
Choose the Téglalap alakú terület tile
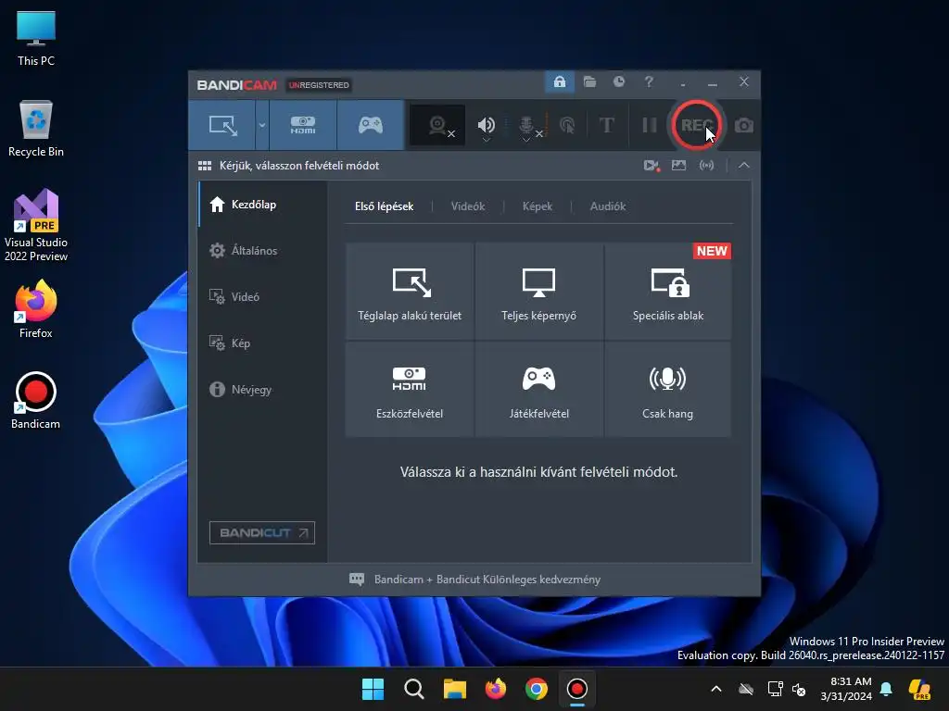(410, 291)
